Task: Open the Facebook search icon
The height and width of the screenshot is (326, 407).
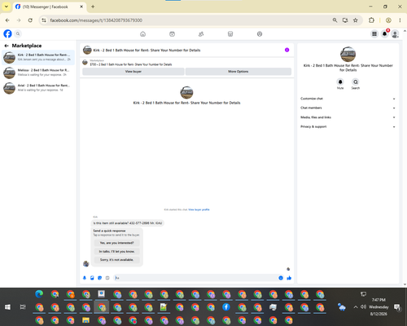Action: [18, 33]
